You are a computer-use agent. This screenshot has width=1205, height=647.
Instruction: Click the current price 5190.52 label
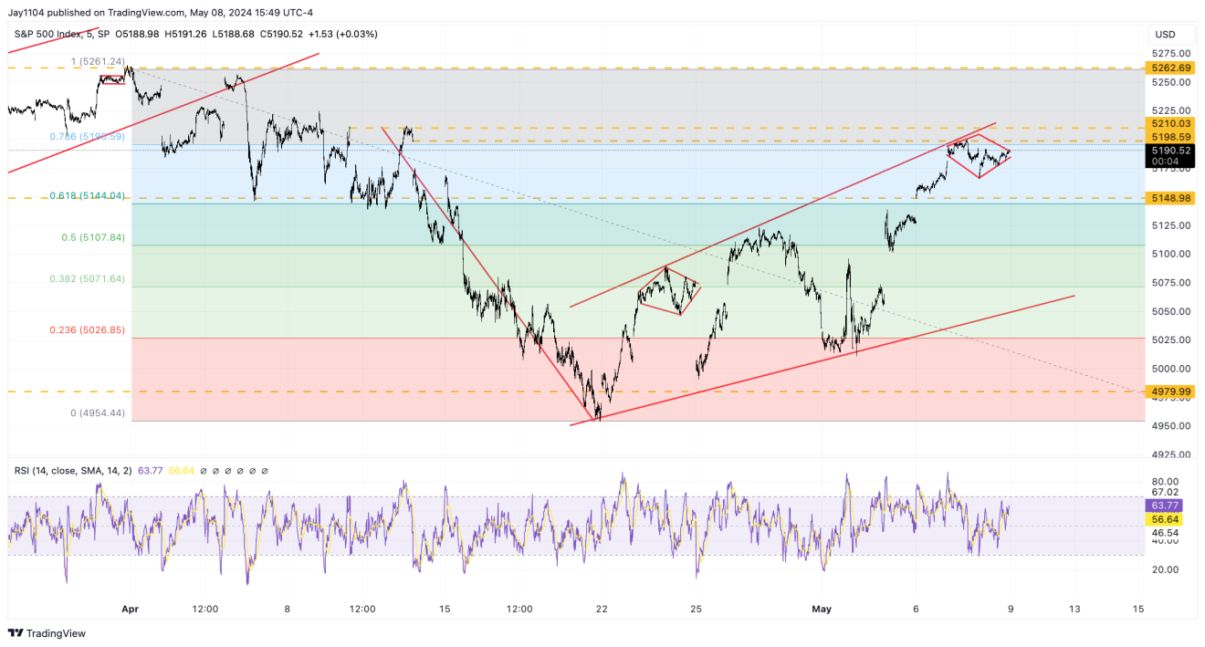click(x=1168, y=151)
